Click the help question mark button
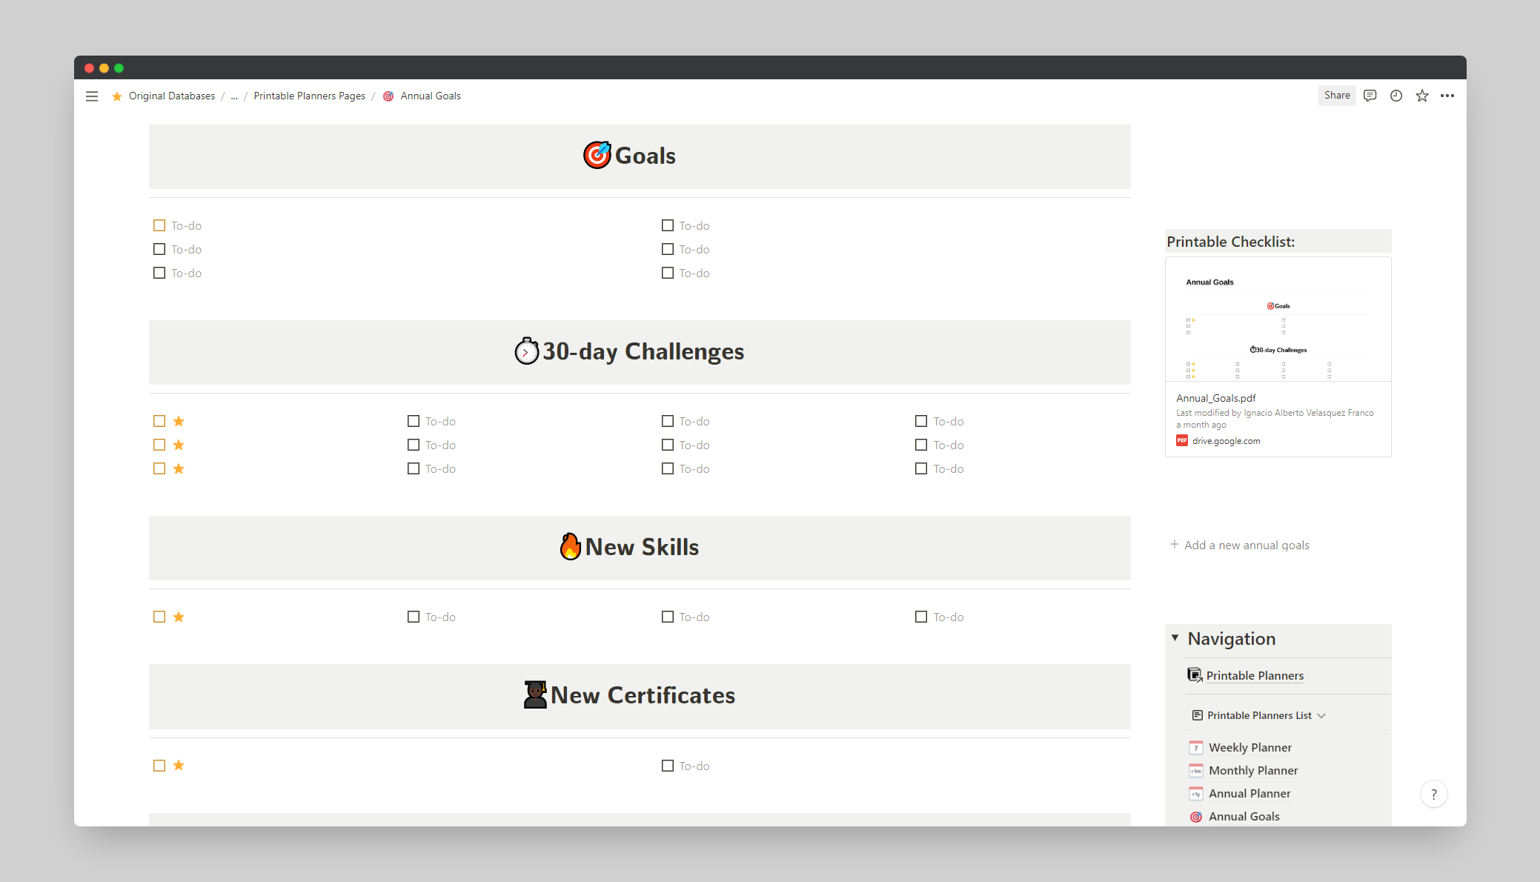Image resolution: width=1540 pixels, height=882 pixels. [x=1433, y=795]
